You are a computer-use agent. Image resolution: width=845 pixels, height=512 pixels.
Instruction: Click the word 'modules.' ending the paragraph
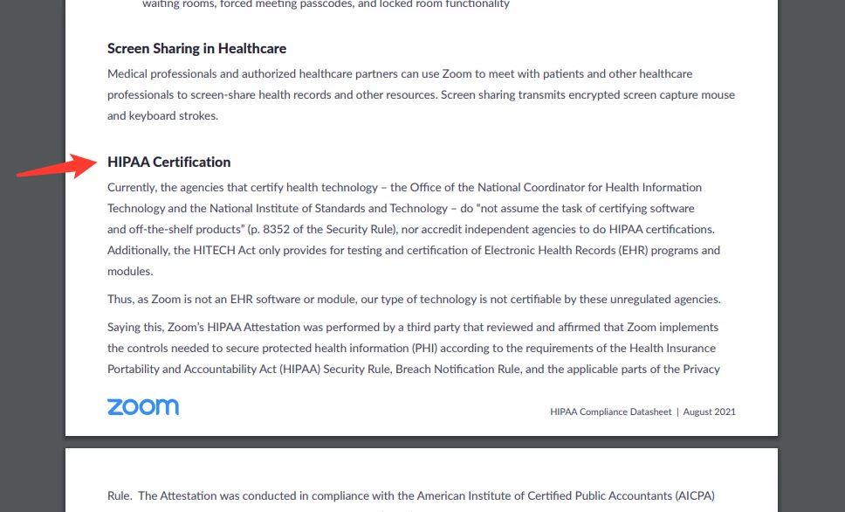tap(130, 272)
